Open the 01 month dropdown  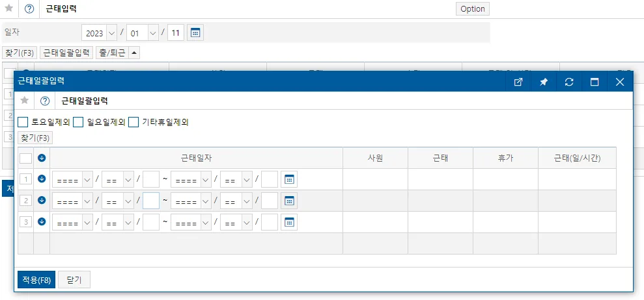(x=143, y=33)
